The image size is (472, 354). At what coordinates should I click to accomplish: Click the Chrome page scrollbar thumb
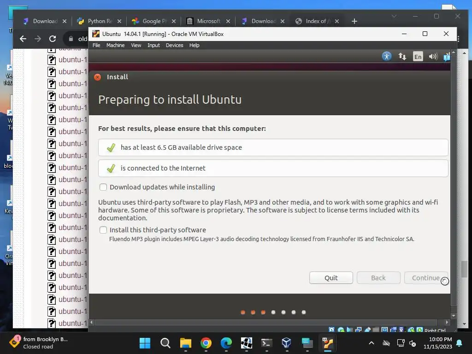465,269
